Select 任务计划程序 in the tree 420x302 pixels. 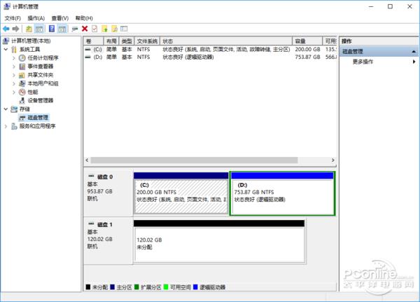[41, 58]
